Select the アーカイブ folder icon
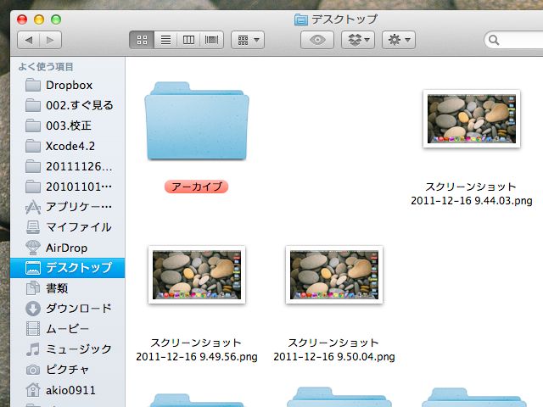This screenshot has height=407, width=543. click(197, 121)
